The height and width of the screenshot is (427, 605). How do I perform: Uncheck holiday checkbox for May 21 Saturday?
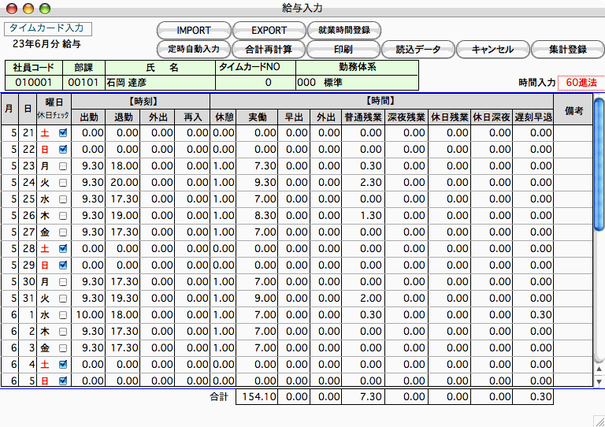click(63, 132)
